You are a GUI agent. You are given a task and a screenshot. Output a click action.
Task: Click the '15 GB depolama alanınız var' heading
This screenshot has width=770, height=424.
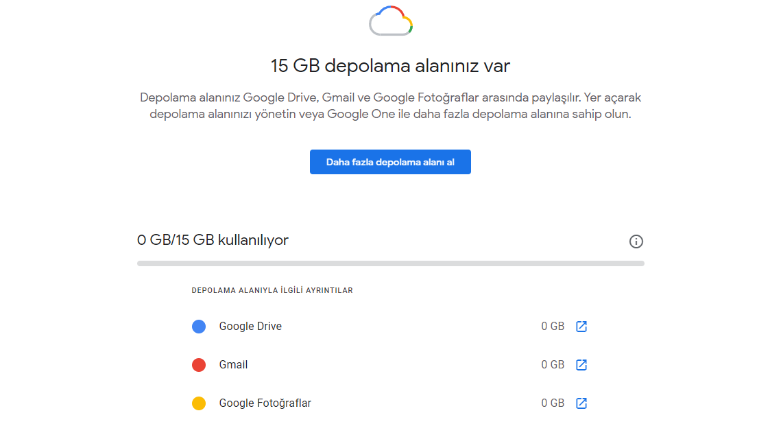390,67
